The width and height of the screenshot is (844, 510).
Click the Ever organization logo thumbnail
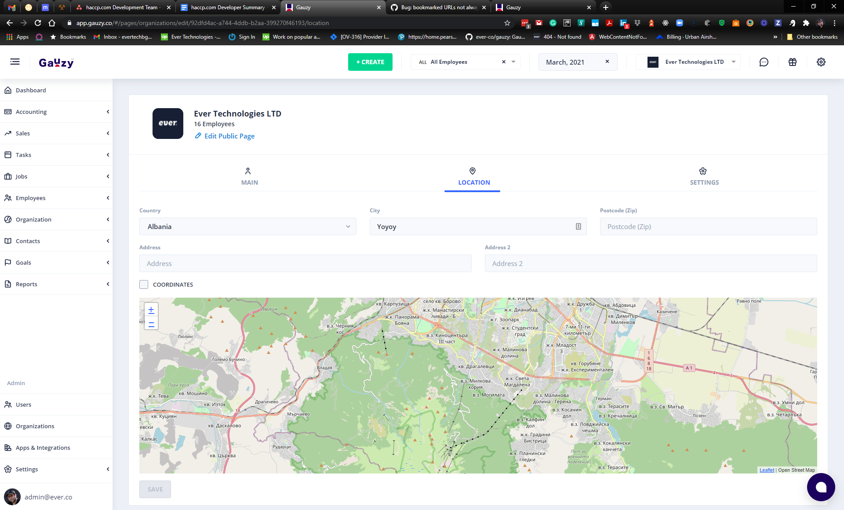tap(167, 124)
